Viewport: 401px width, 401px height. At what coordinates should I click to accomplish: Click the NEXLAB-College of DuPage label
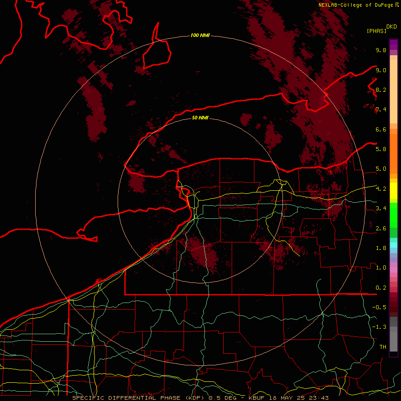pos(359,5)
